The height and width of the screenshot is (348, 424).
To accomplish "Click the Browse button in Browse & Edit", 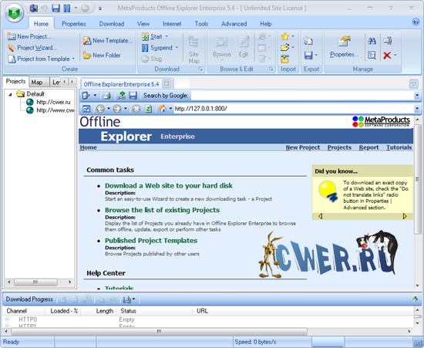I will click(222, 48).
